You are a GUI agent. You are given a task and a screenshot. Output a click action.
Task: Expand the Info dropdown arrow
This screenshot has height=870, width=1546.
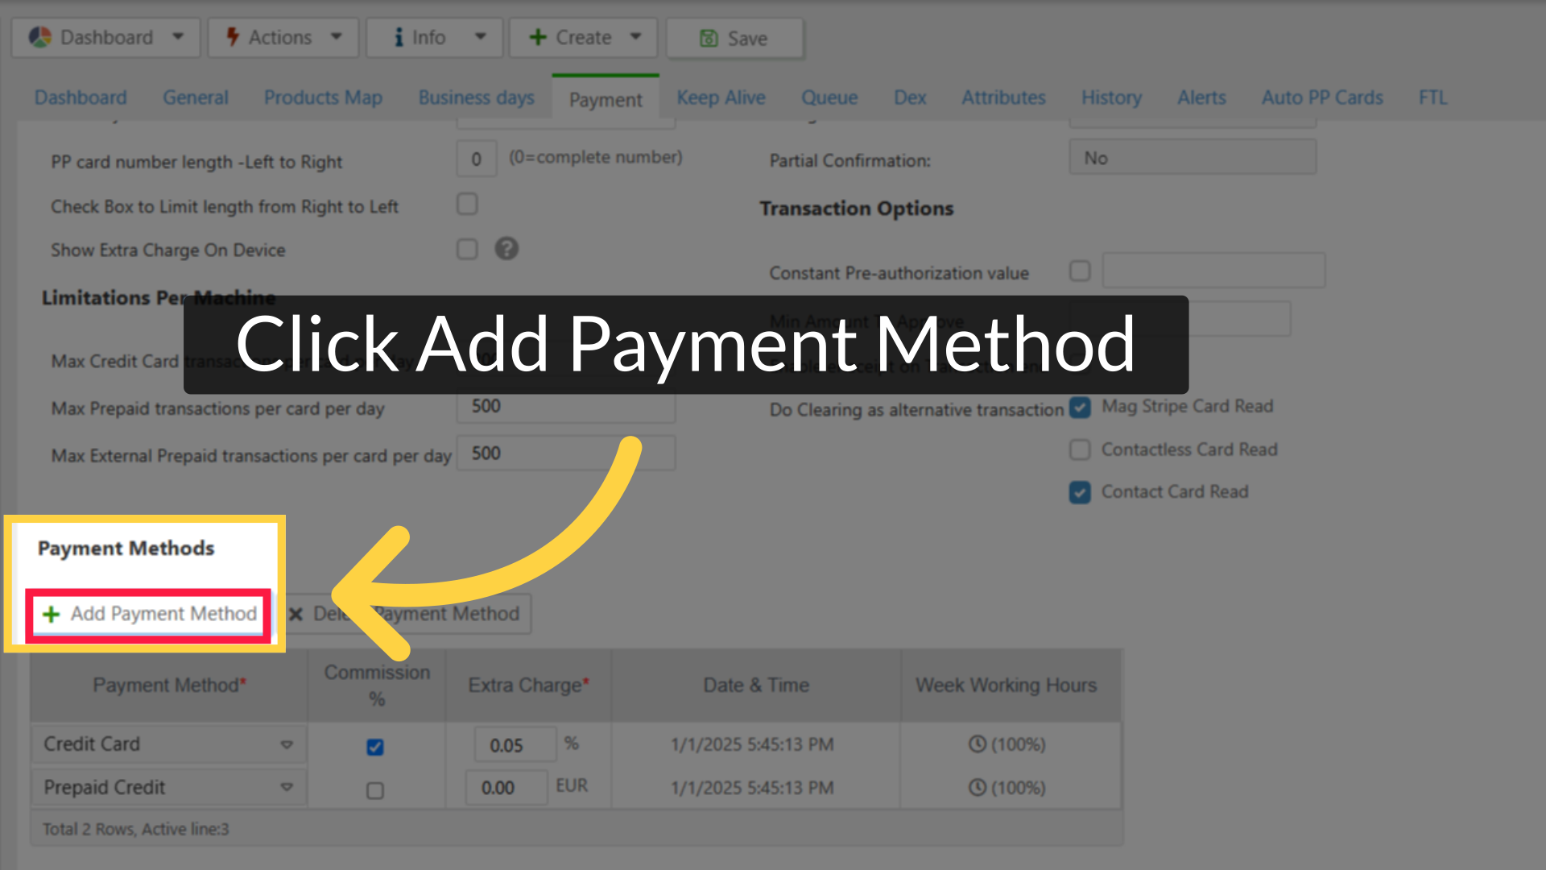click(481, 37)
